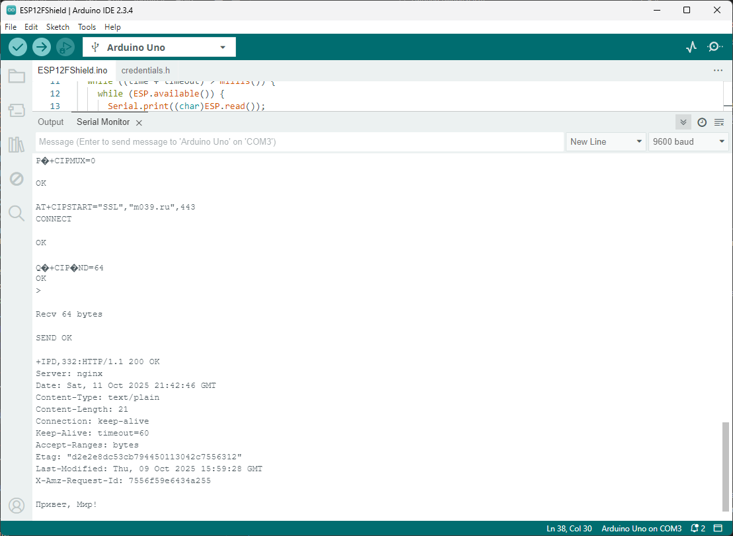Click the user account profile icon

click(17, 506)
